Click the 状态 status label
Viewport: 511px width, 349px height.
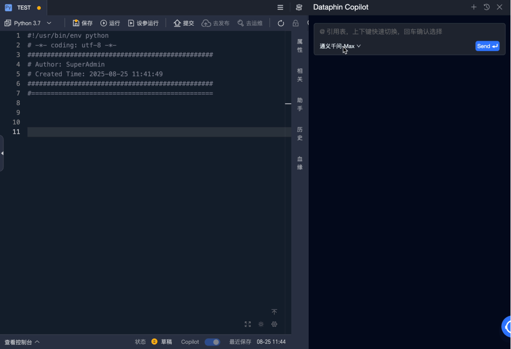point(140,342)
